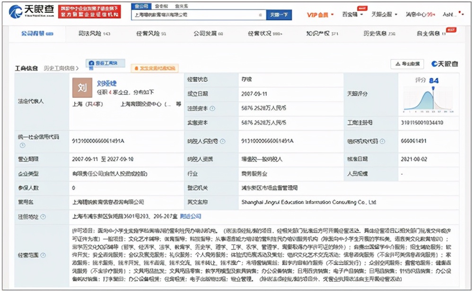The height and width of the screenshot is (291, 473).
Task: Switch to the 公司背景 tab
Action: (x=37, y=34)
